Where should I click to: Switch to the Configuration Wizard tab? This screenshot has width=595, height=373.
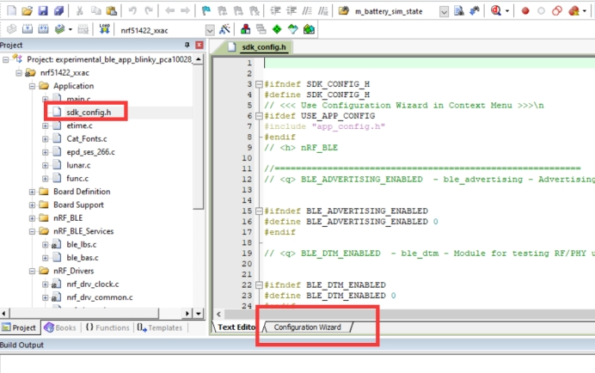tap(308, 327)
